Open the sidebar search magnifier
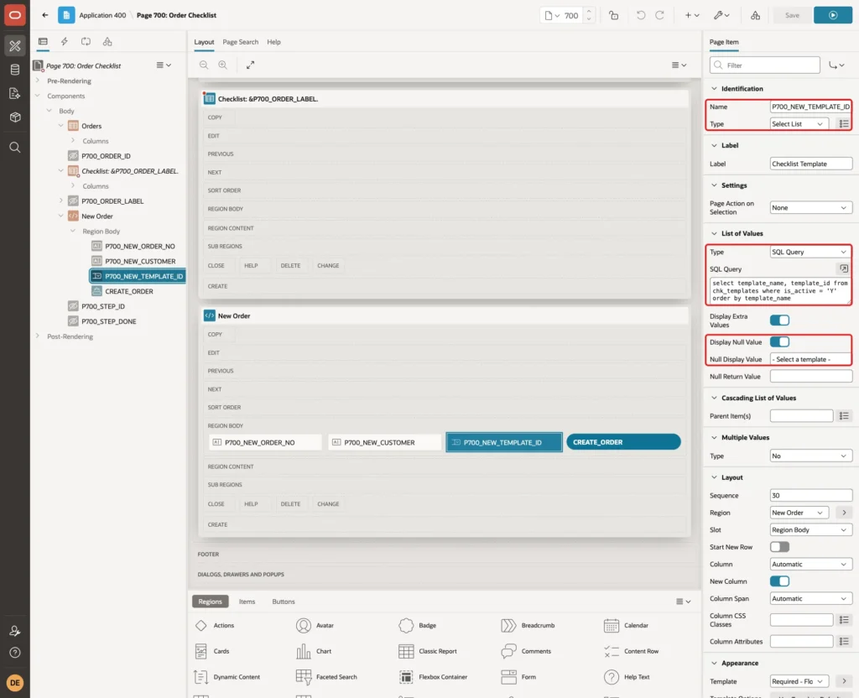This screenshot has width=859, height=698. 15,148
